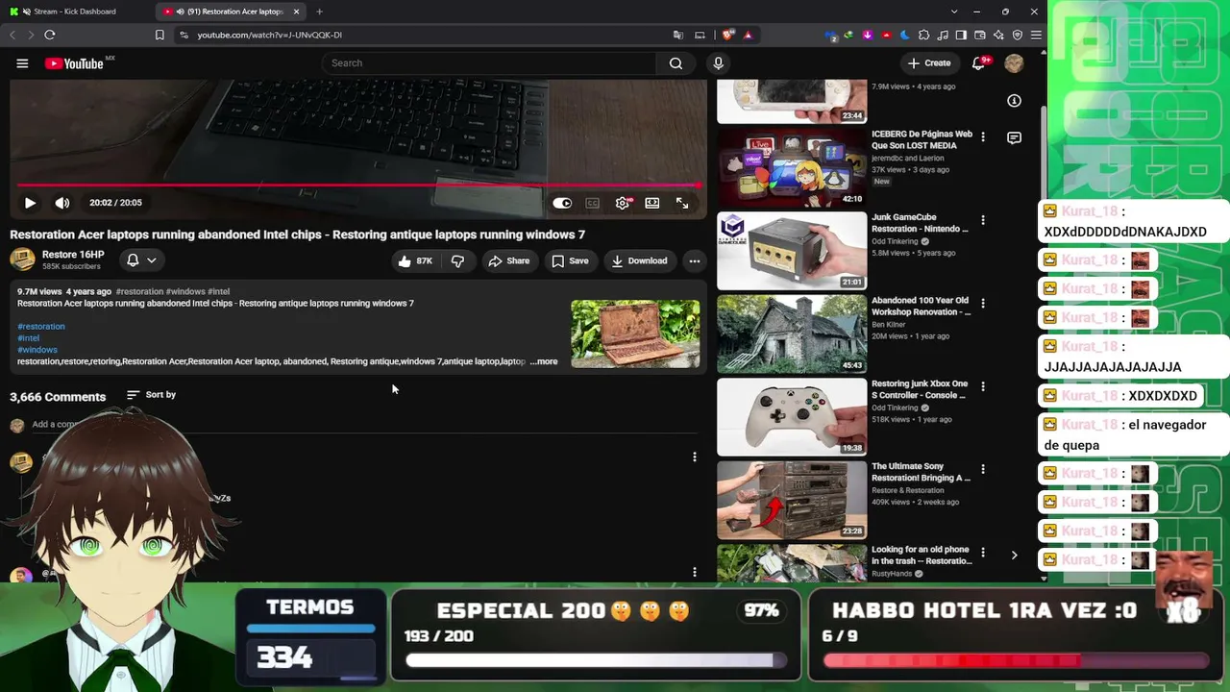Viewport: 1230px width, 692px height.
Task: Open the ICEBERG De Páginas Web thumbnail
Action: point(792,167)
